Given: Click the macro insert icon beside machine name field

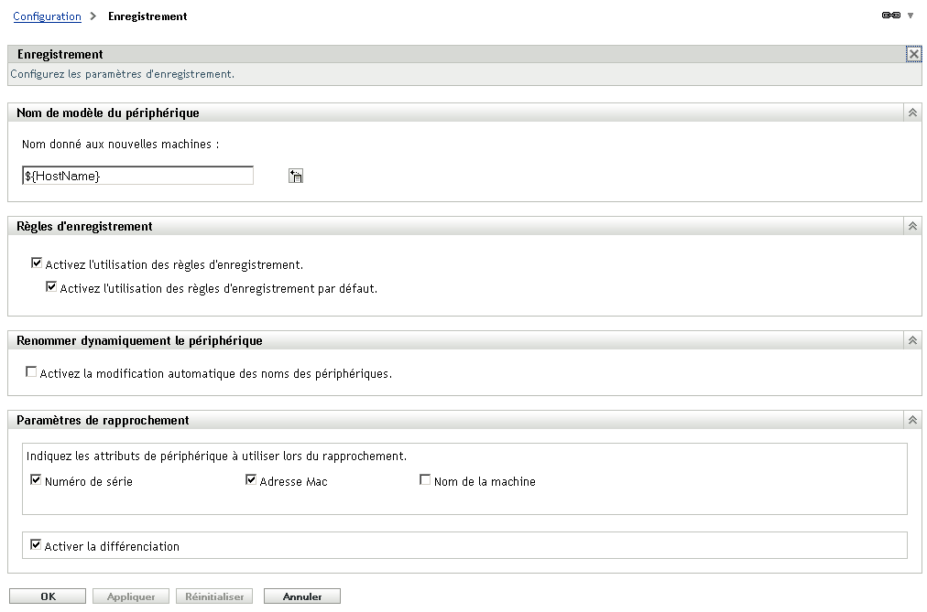Looking at the screenshot, I should click(295, 175).
